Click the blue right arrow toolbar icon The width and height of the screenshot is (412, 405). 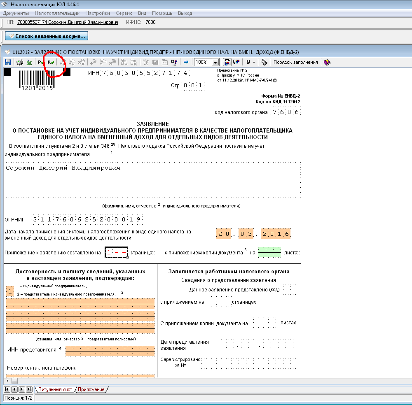[x=186, y=62]
